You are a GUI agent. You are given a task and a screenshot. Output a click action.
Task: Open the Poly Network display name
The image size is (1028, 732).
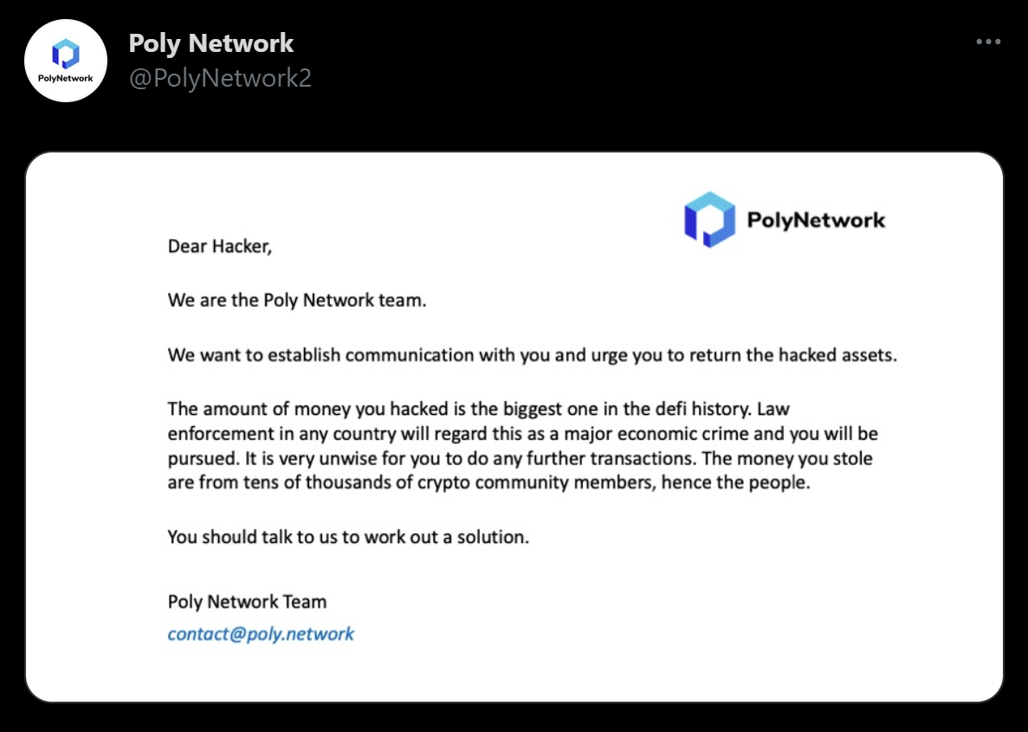coord(211,42)
